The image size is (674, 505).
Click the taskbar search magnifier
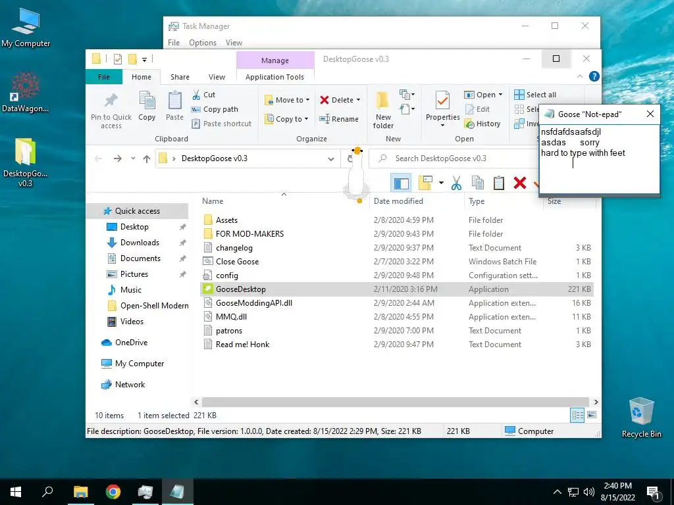pos(47,491)
